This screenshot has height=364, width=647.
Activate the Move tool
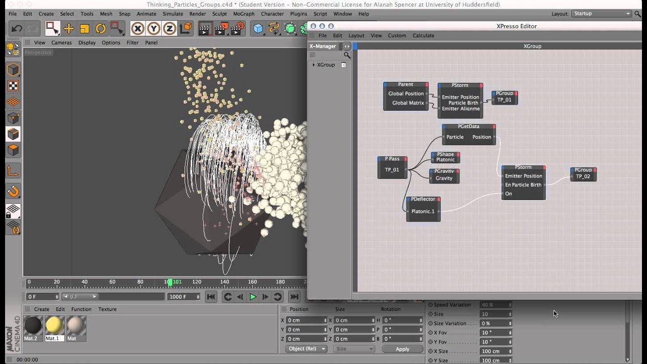[x=69, y=29]
